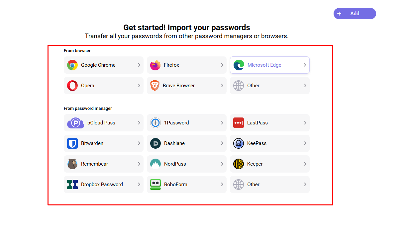Click the Dashlane icon

pos(155,143)
